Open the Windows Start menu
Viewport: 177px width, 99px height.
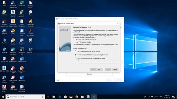[x=3, y=97]
